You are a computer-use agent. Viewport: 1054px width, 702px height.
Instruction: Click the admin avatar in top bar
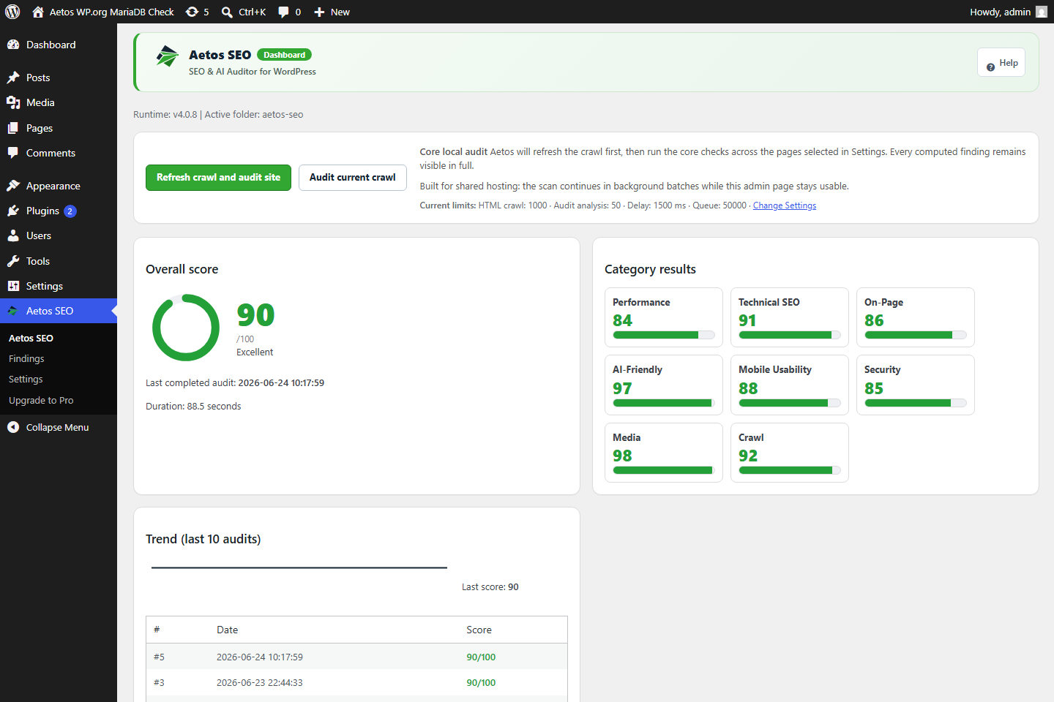point(1042,12)
